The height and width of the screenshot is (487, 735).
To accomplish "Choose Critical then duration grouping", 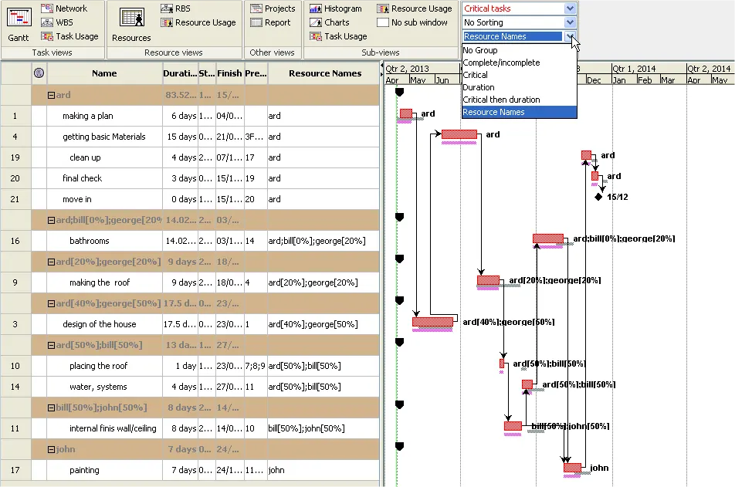I will 520,100.
